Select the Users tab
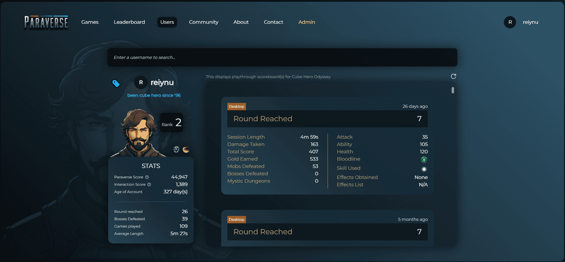Screen dimensions: 565x262 [167, 22]
